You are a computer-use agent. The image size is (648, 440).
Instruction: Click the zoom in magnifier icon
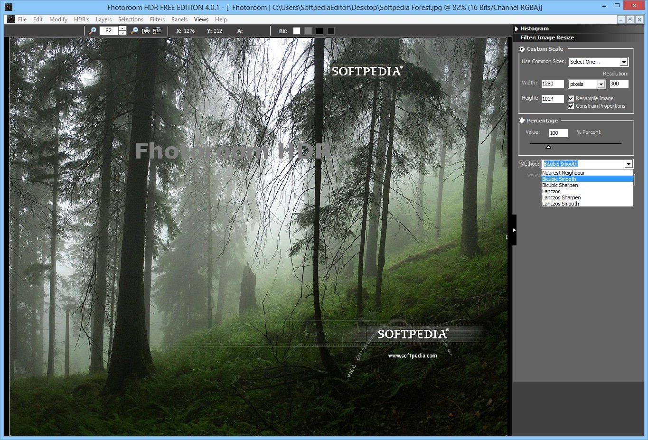(93, 30)
